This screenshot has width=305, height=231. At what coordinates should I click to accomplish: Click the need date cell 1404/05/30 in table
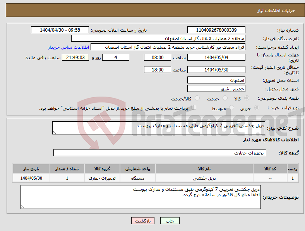[31, 178]
